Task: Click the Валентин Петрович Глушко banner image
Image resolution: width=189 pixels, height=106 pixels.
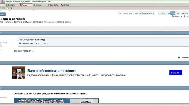Action: click(56, 101)
